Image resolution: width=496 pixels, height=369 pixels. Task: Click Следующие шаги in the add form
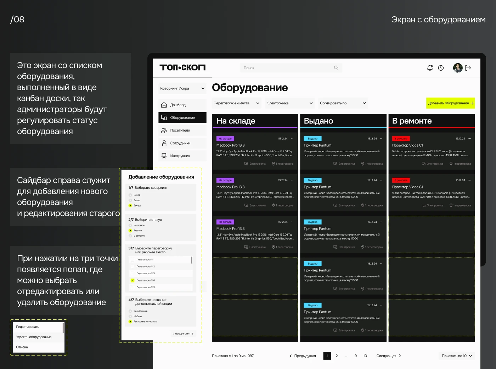[183, 334]
